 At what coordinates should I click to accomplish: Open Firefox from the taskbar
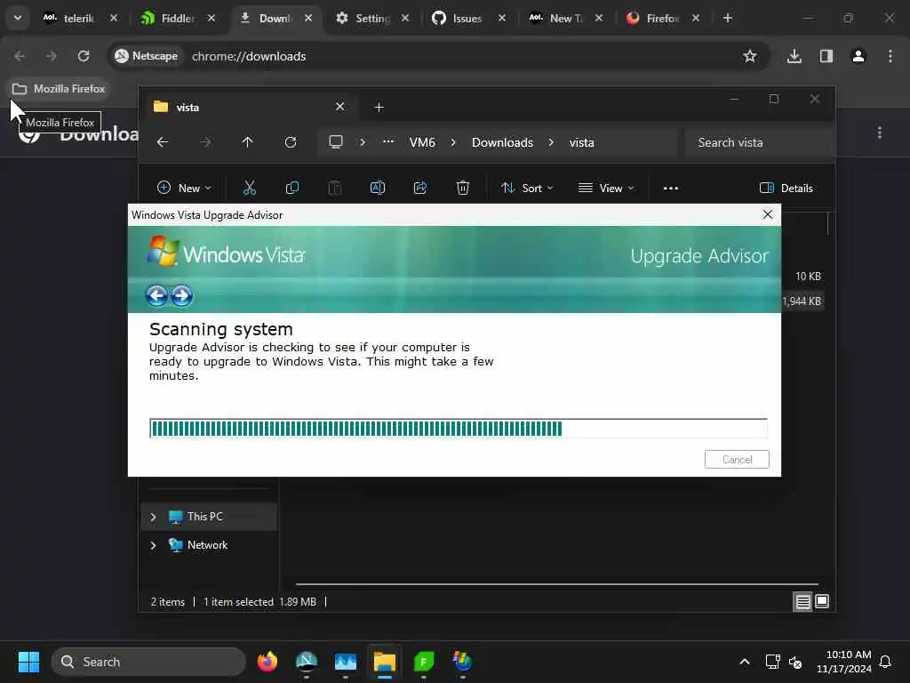(267, 662)
